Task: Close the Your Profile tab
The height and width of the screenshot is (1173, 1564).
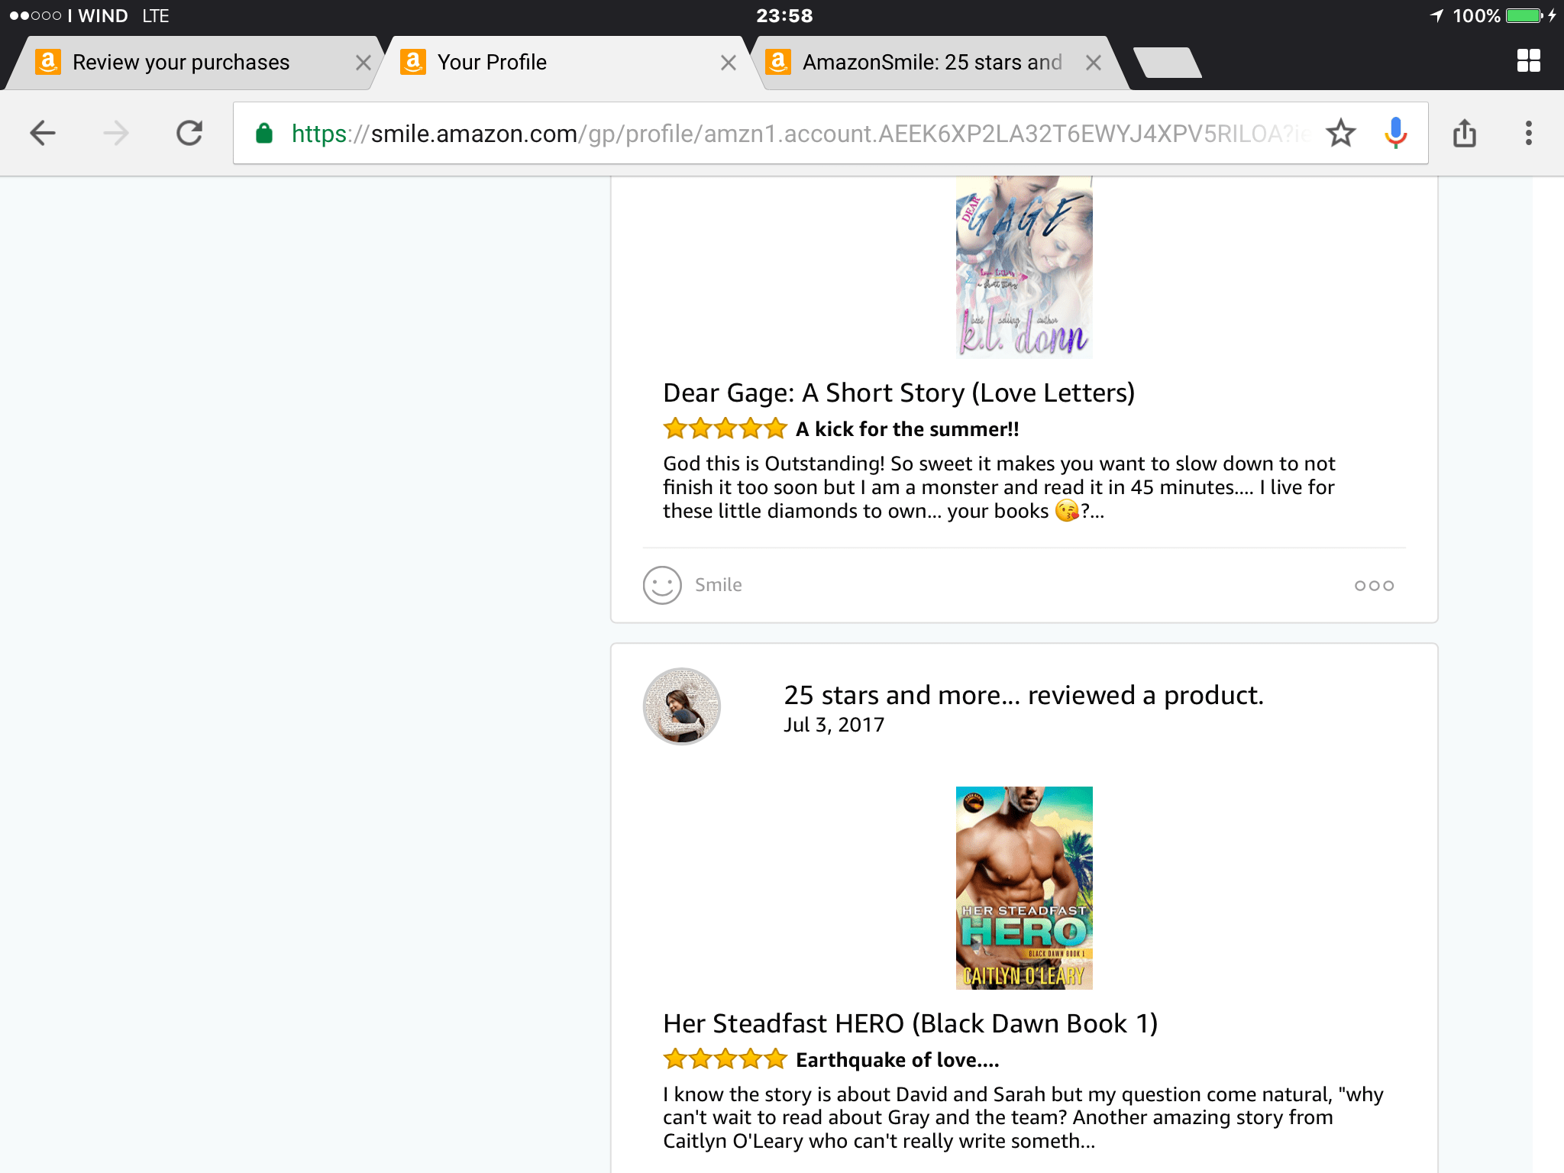Action: point(729,63)
